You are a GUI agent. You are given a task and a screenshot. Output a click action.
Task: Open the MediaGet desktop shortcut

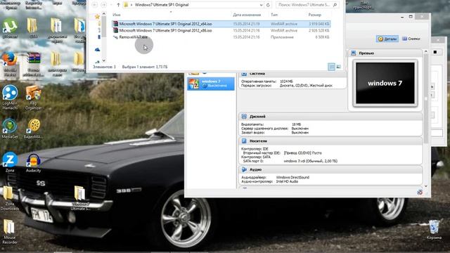10,129
